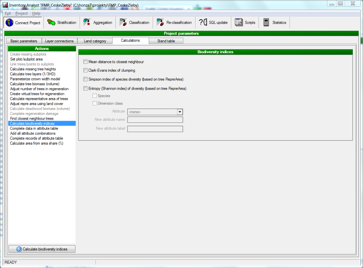Enable Mean distance to closest neighbour checkbox
363x268 pixels.
(85, 62)
